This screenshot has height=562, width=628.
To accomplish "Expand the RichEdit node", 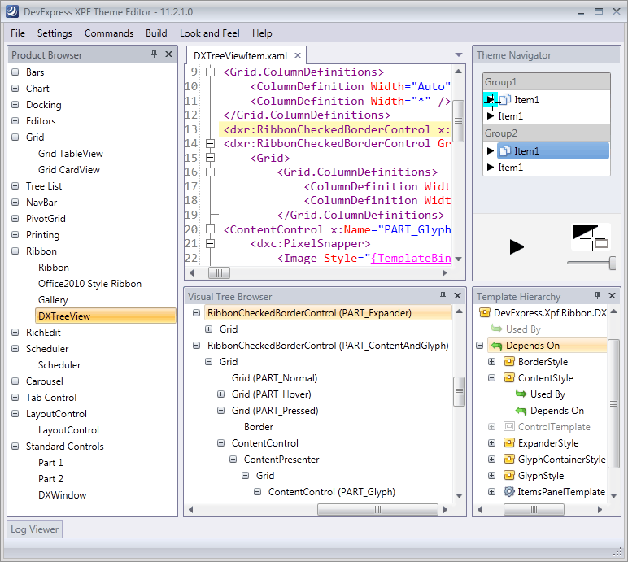I will (x=15, y=333).
